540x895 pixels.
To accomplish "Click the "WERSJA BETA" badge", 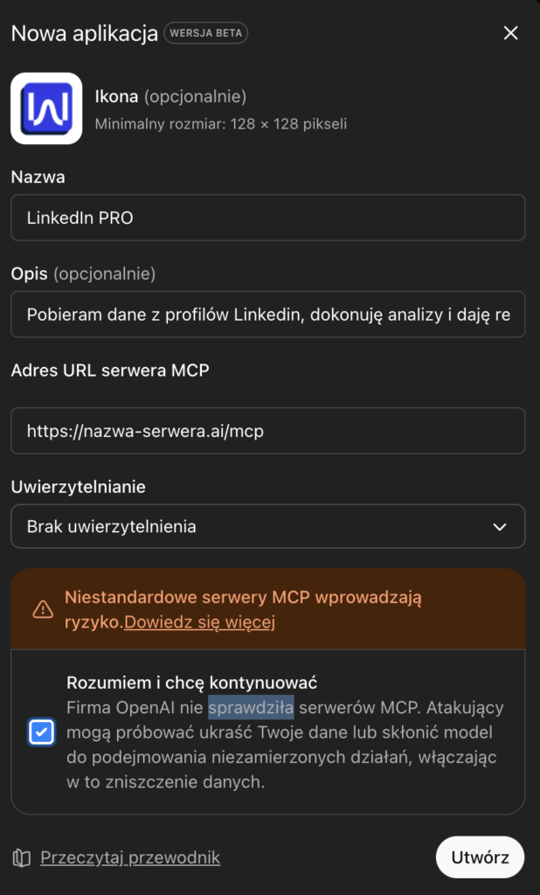I will coord(205,34).
